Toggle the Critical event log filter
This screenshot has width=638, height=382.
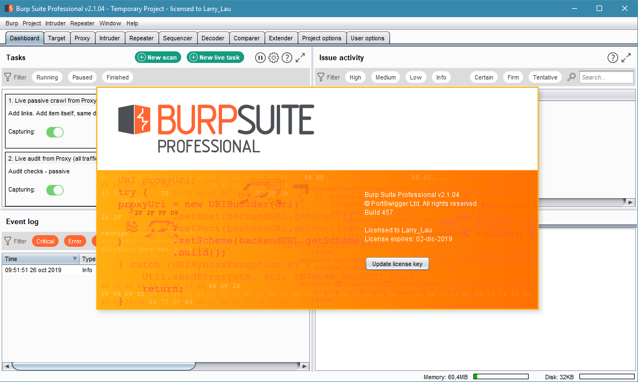(x=45, y=241)
